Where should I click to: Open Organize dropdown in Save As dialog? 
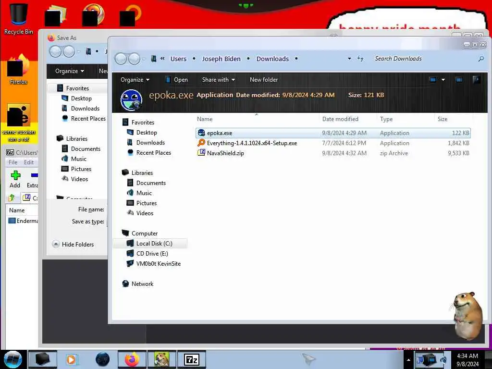tap(69, 71)
